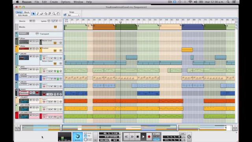Delete the Mixer Master Level lane
252x142 pixels.
click(x=61, y=43)
